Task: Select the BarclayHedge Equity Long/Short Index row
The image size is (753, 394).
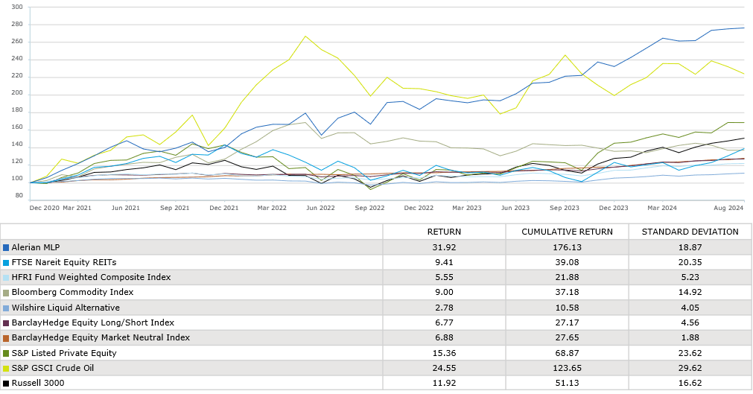Action: tap(93, 322)
